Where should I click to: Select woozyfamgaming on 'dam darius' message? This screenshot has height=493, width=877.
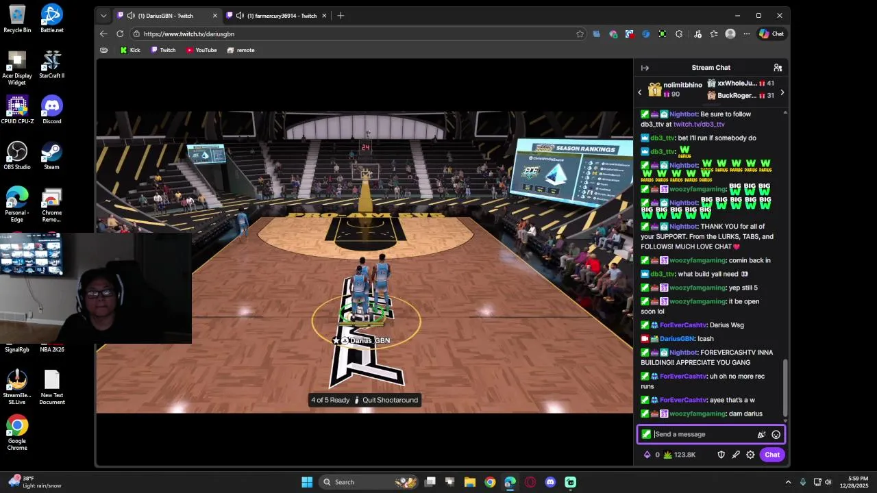(697, 414)
